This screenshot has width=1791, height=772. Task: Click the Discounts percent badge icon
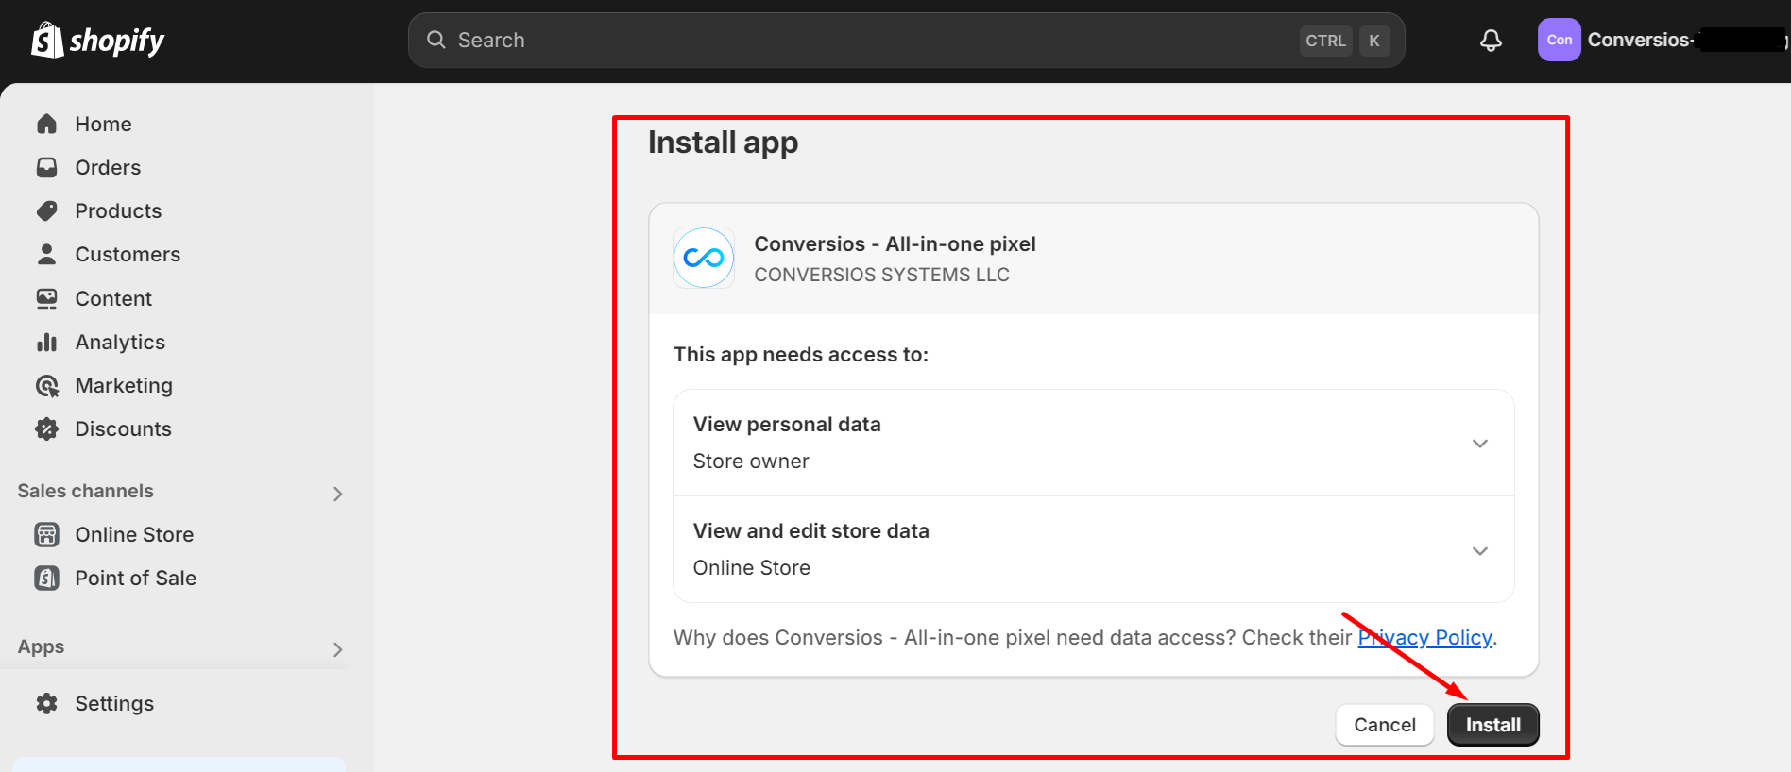tap(46, 428)
